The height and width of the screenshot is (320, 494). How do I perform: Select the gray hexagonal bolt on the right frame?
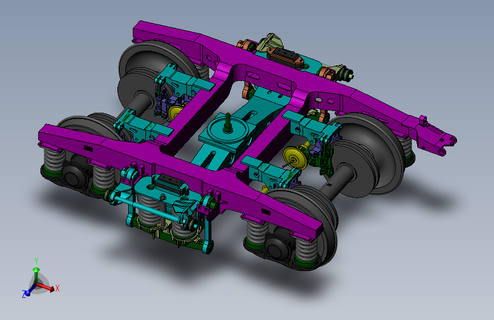coord(319,100)
